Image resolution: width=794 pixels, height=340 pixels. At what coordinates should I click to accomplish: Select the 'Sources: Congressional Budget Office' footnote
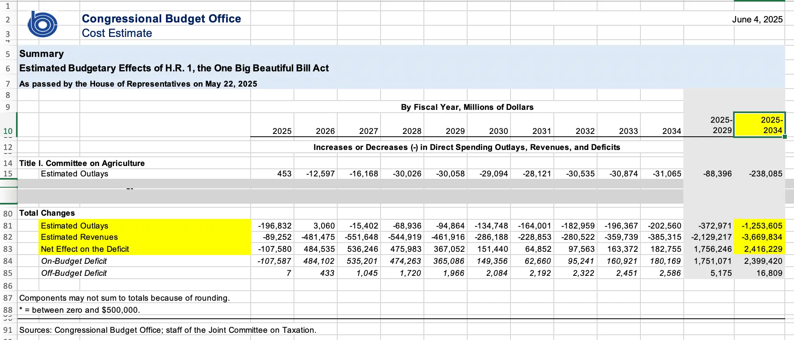coord(168,330)
